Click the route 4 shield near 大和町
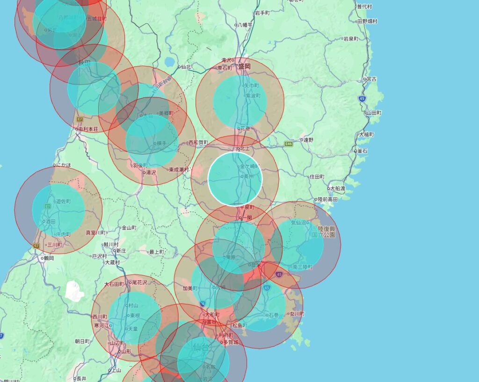The image size is (479, 382). pyautogui.click(x=202, y=304)
